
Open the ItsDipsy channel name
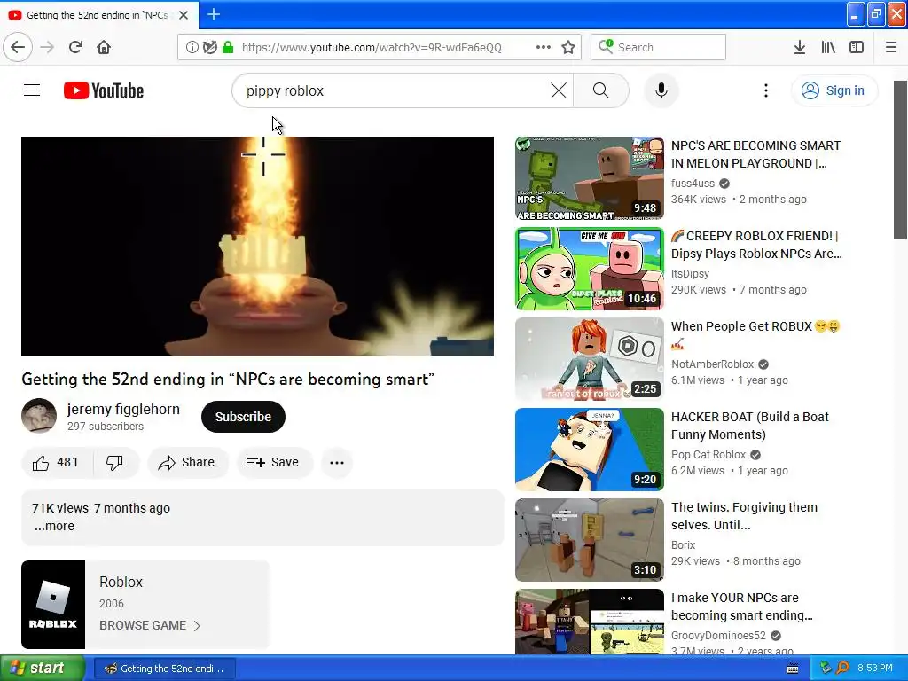point(690,273)
